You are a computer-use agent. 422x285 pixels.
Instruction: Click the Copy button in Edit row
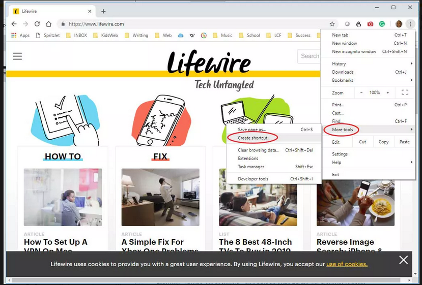(x=383, y=142)
